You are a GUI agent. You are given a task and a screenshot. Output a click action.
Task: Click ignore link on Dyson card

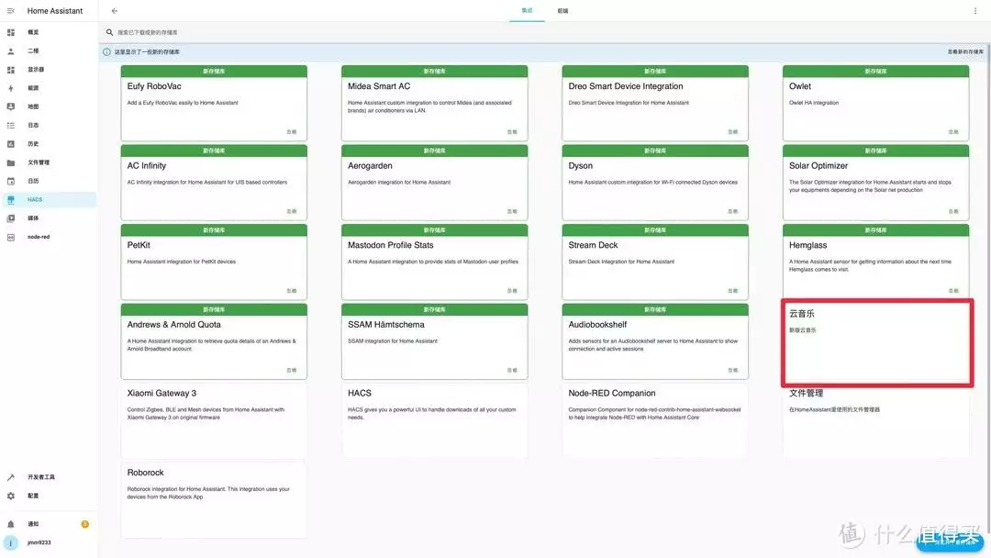[x=732, y=212]
